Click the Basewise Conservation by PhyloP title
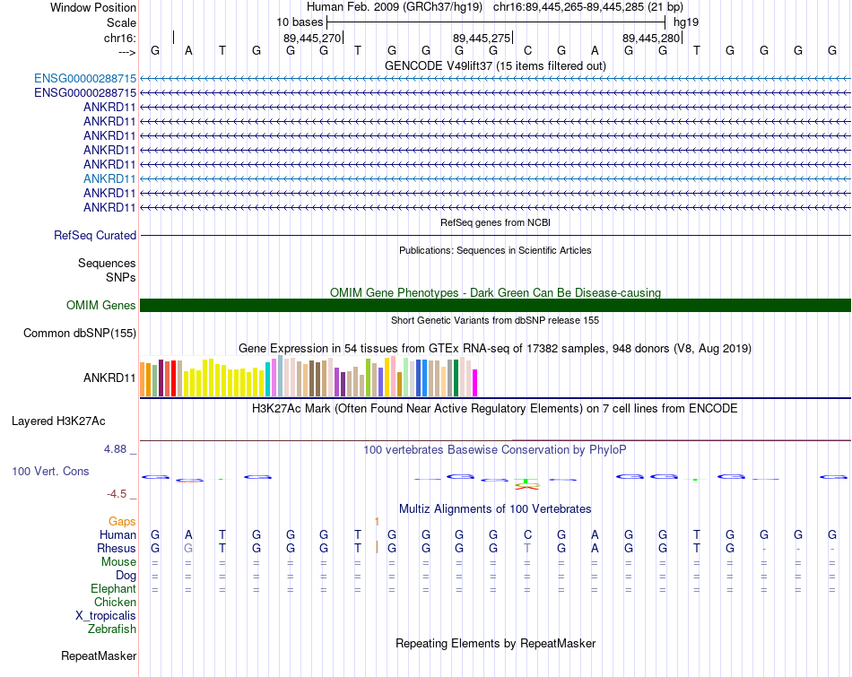 click(495, 450)
